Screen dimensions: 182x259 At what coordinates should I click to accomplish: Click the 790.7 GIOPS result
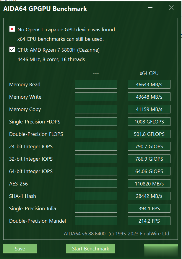tap(149, 146)
